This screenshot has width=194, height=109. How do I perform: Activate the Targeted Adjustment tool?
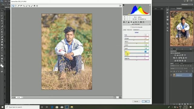point(24,6)
